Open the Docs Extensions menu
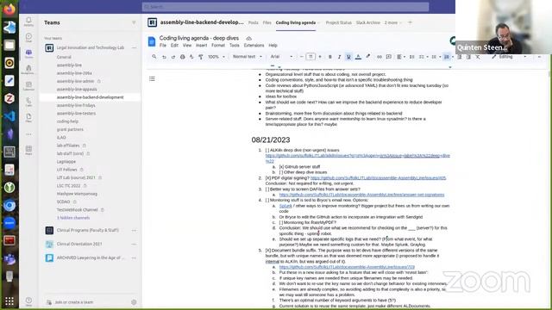The image size is (552, 310). tap(254, 46)
